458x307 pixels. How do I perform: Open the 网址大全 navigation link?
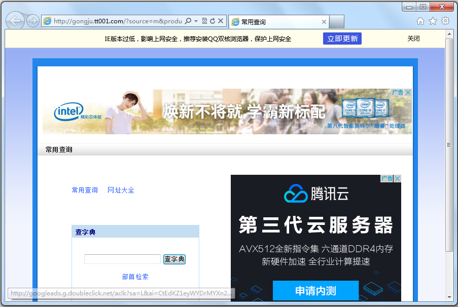pyautogui.click(x=121, y=190)
